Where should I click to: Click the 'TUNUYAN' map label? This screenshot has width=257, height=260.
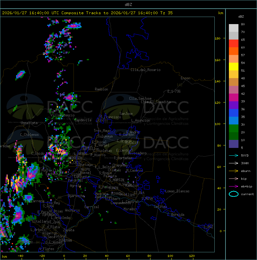[65, 241]
